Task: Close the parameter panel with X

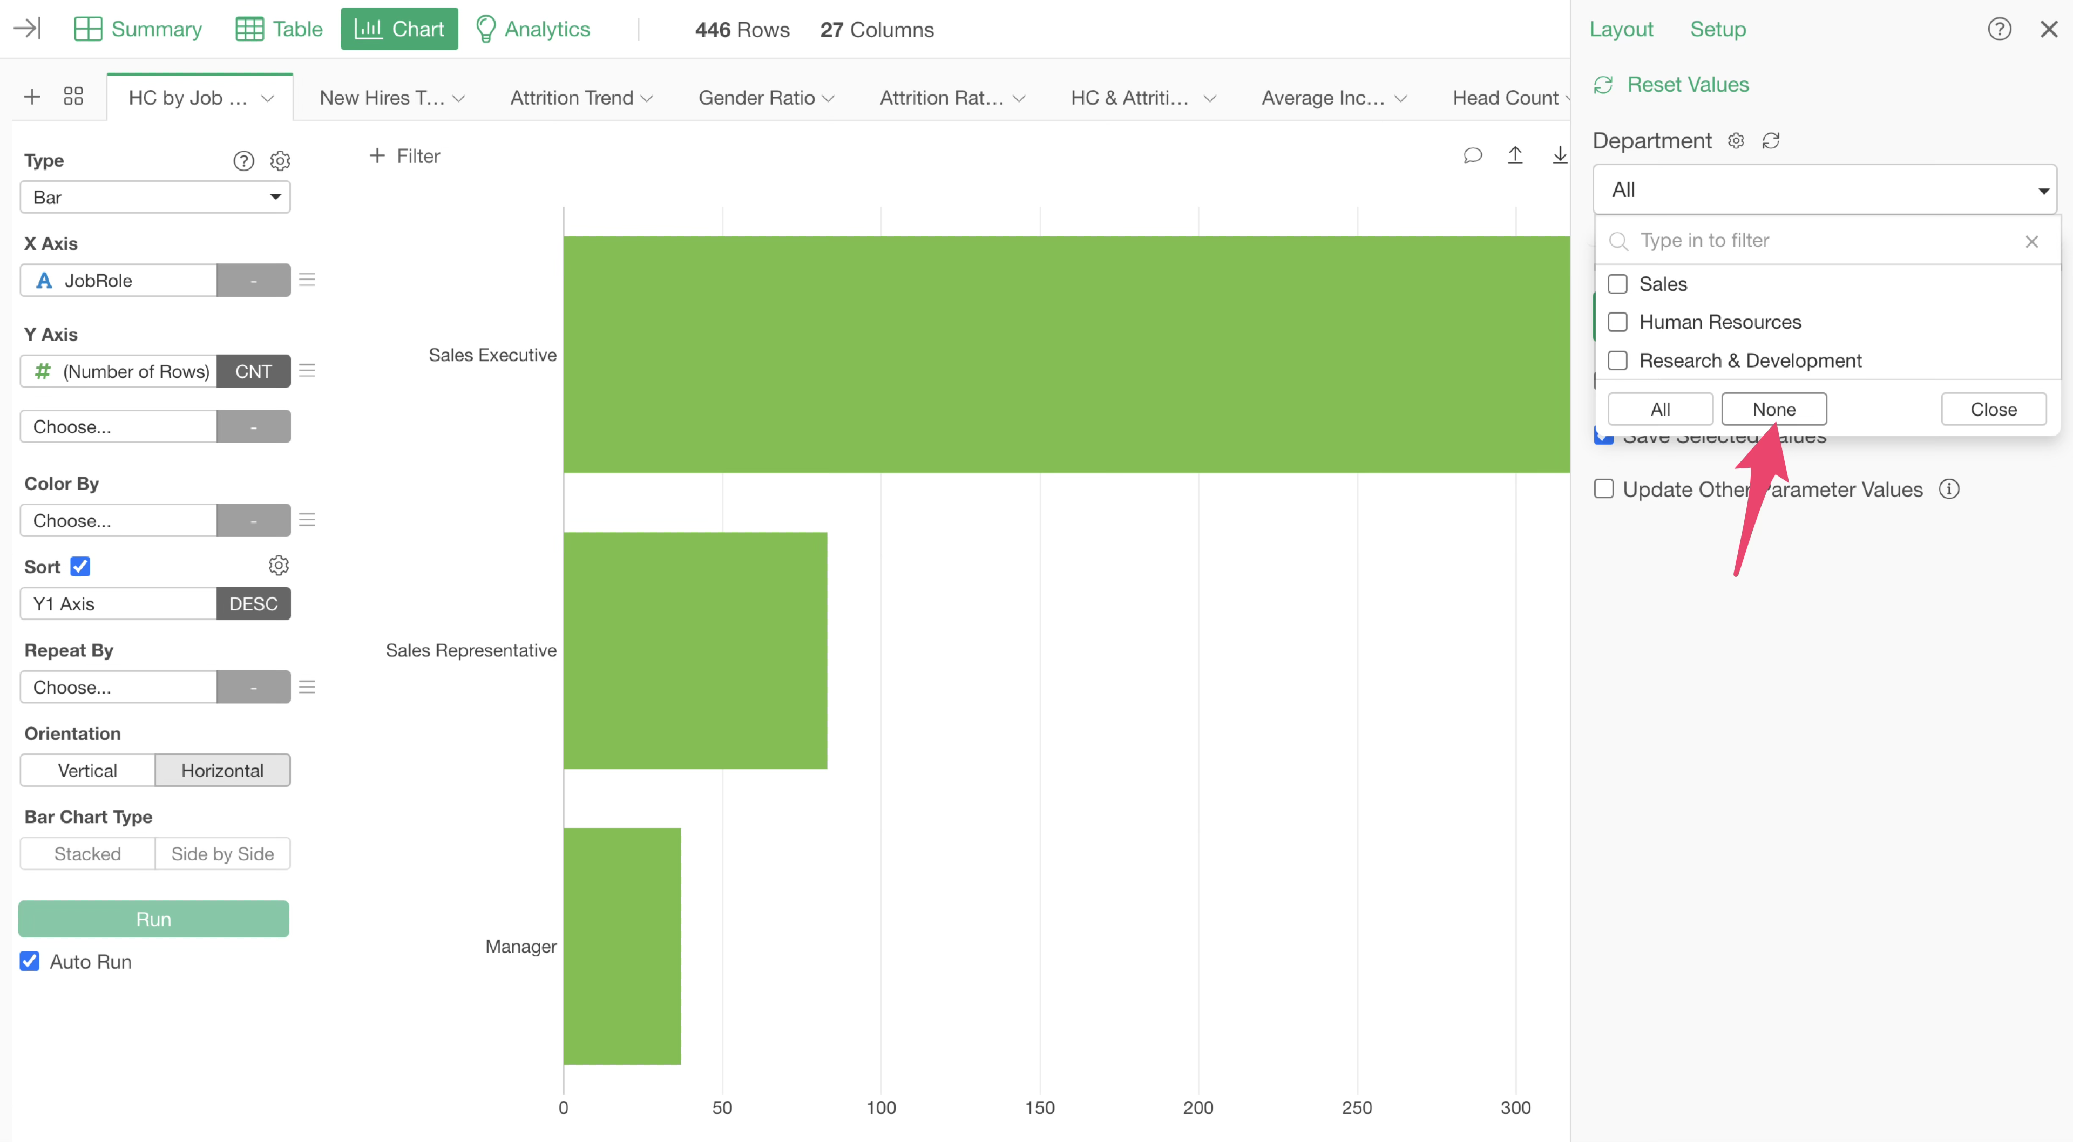Action: coord(2049,29)
